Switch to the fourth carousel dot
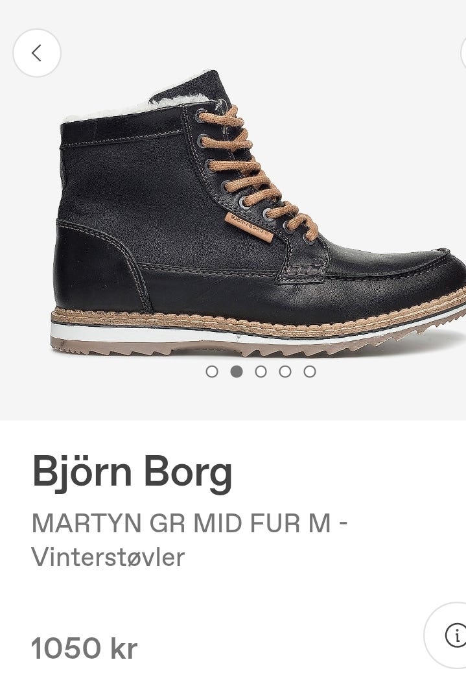 click(x=285, y=371)
